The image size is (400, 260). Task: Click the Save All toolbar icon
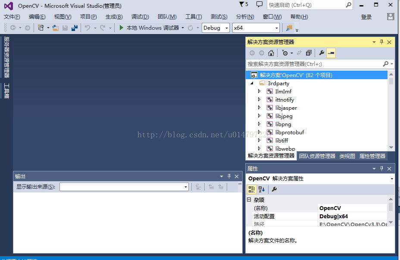click(x=75, y=28)
